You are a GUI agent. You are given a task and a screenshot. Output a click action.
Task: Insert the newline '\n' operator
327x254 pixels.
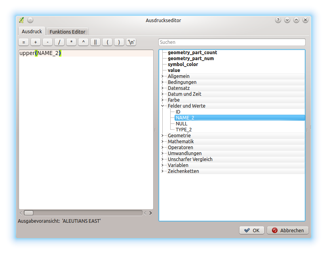(131, 42)
